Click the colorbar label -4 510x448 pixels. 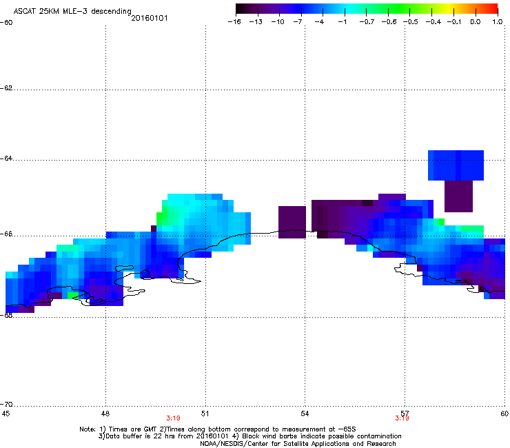[x=319, y=22]
